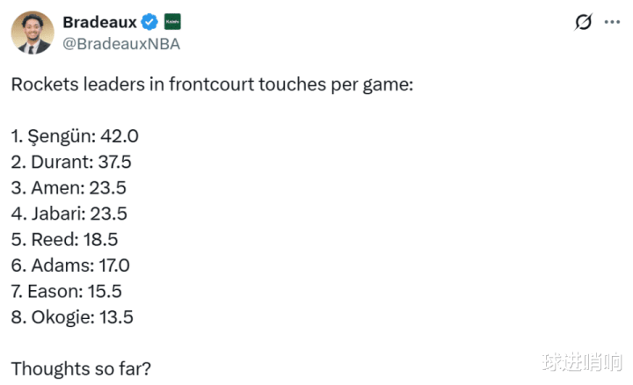Click the Durant: 37.5 line

click(71, 163)
